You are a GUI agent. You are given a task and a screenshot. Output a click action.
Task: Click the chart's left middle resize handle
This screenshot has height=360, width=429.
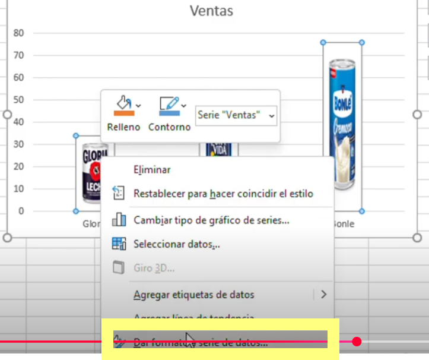pos(7,115)
